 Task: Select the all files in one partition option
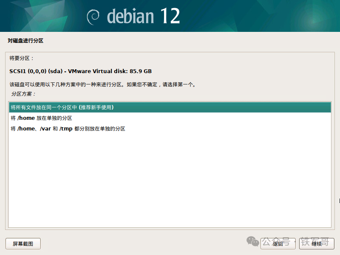coord(170,108)
